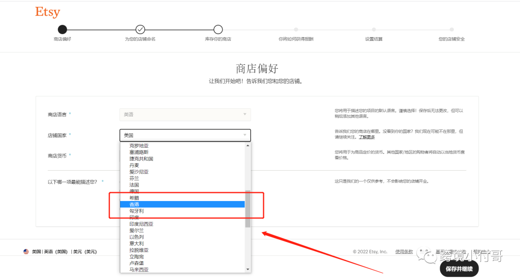The height and width of the screenshot is (279, 520).
Task: Click the © 2022 Etsy, Inc. text
Action: click(x=370, y=252)
